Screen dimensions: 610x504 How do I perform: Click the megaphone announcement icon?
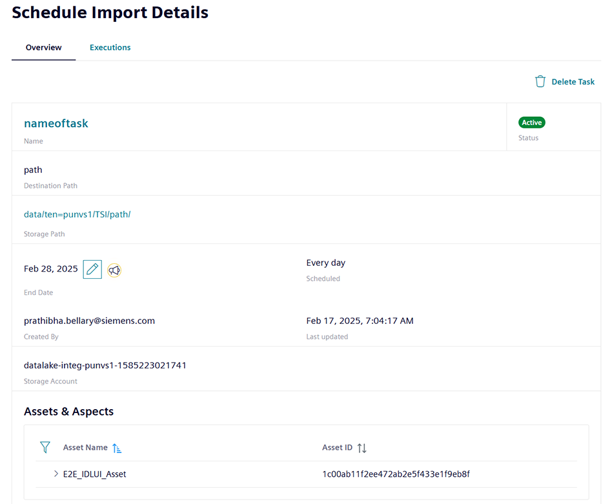click(x=114, y=270)
